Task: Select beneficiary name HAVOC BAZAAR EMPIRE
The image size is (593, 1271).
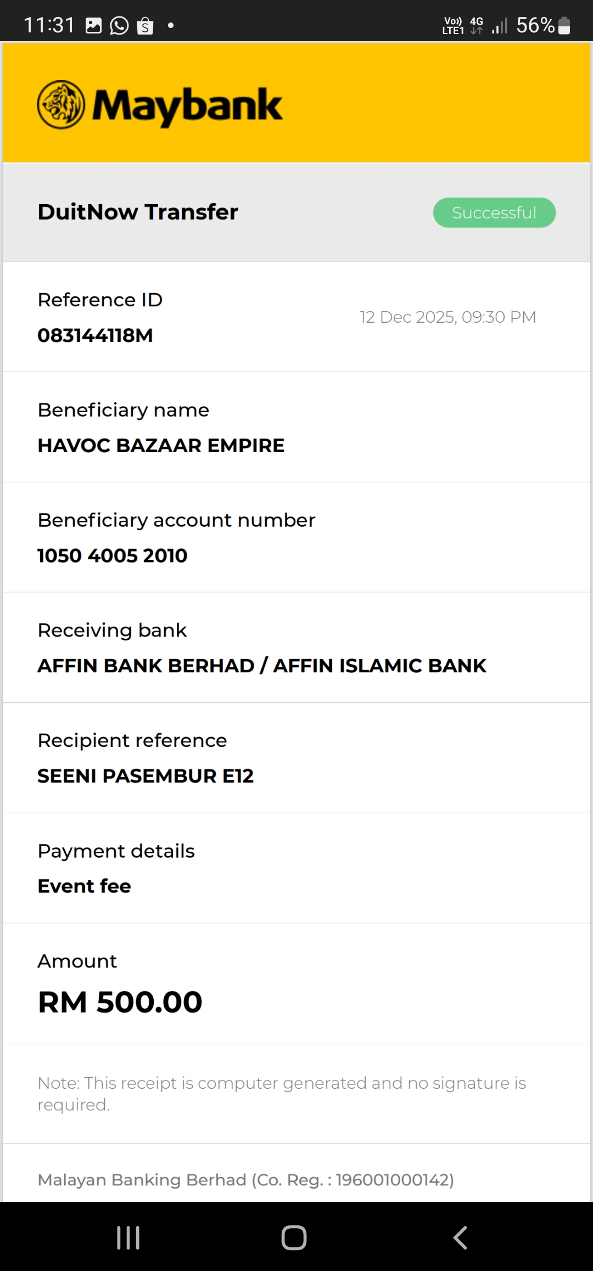Action: (161, 446)
